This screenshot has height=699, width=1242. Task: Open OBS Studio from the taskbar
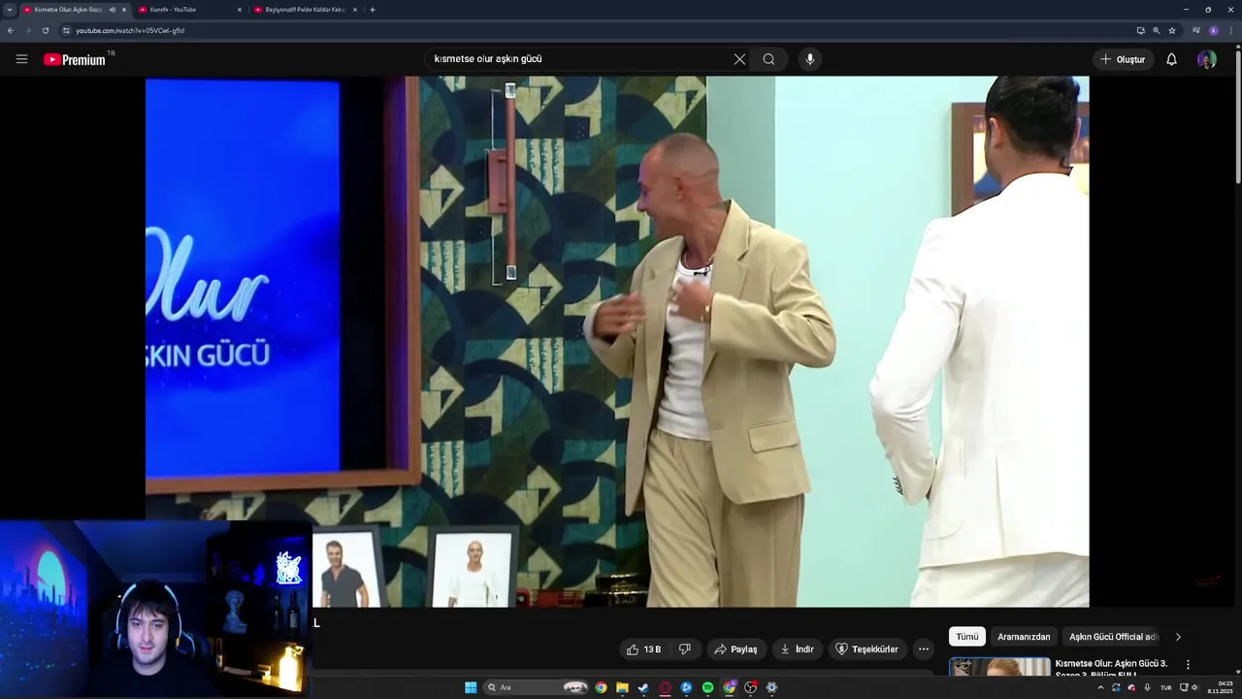[750, 687]
